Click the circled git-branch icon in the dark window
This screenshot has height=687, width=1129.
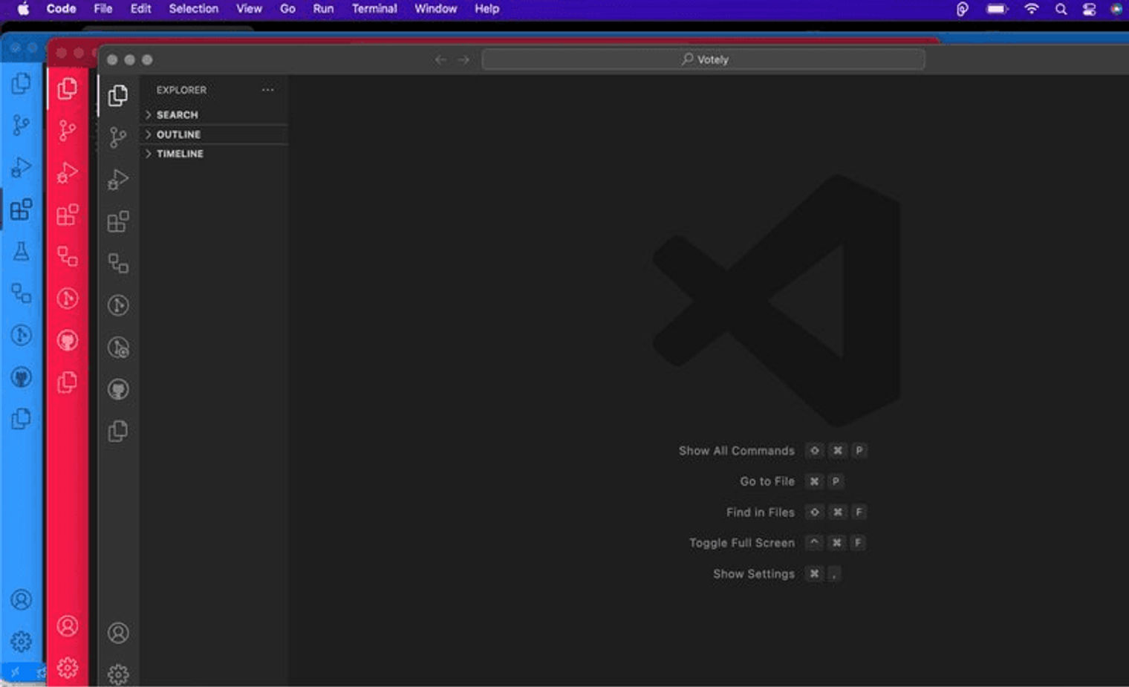[x=118, y=305]
